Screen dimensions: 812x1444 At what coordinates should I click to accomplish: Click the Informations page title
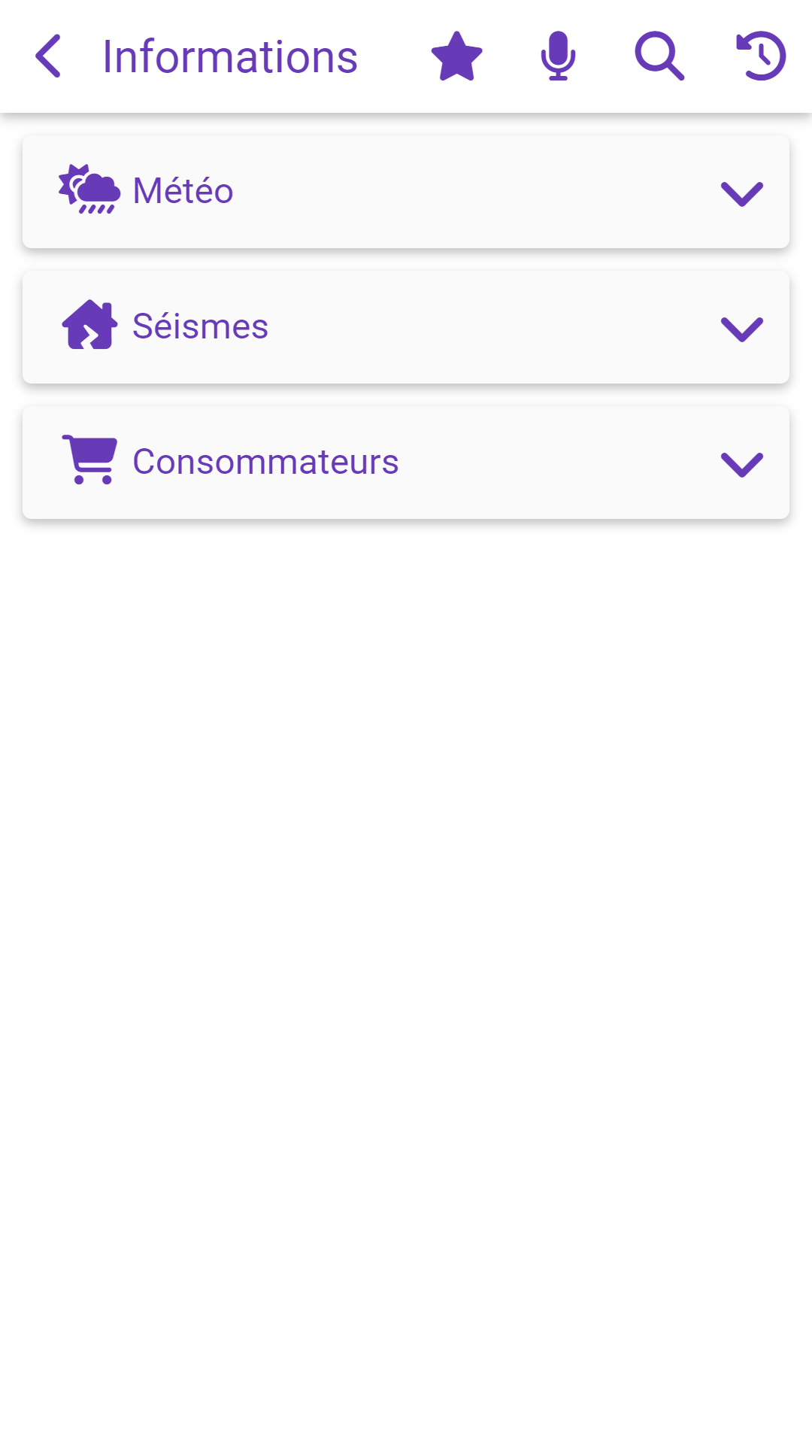click(229, 57)
